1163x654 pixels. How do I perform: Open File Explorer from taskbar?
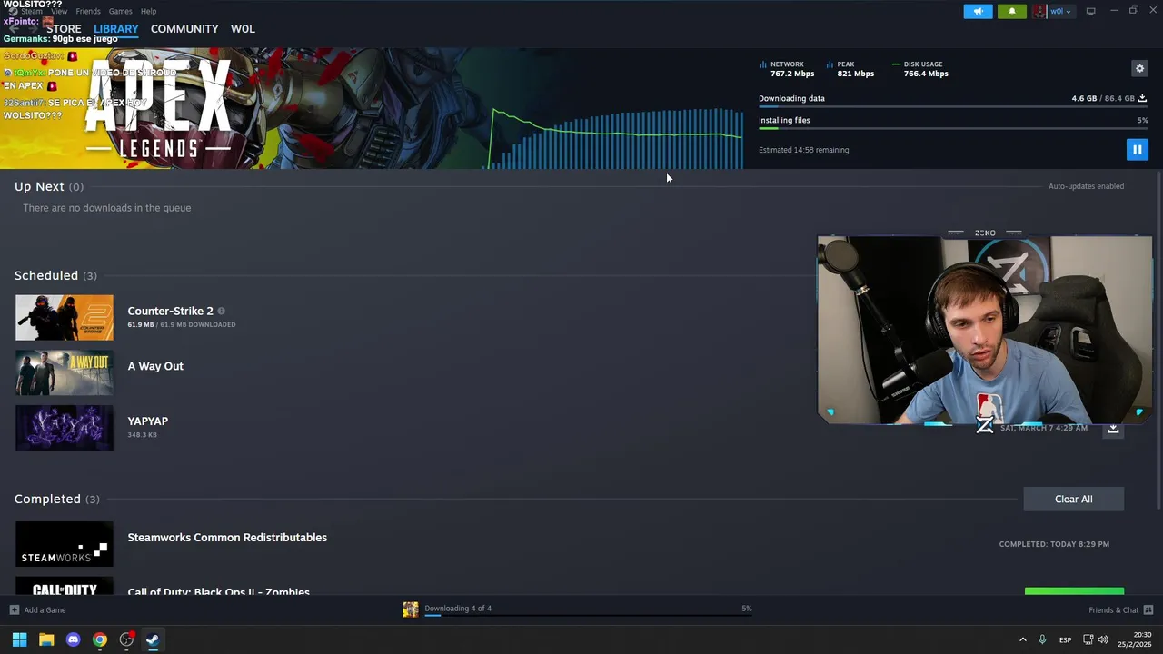coord(46,639)
